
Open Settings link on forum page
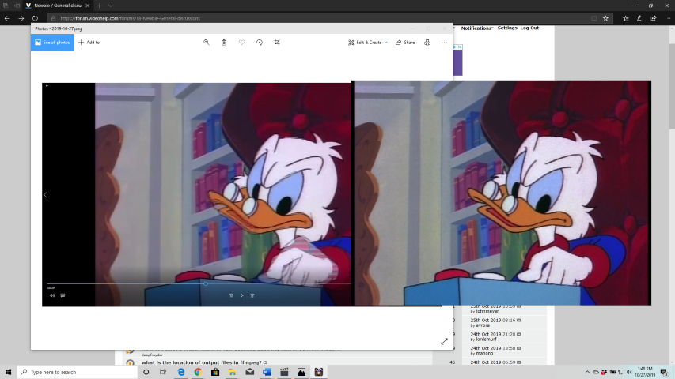coord(507,28)
